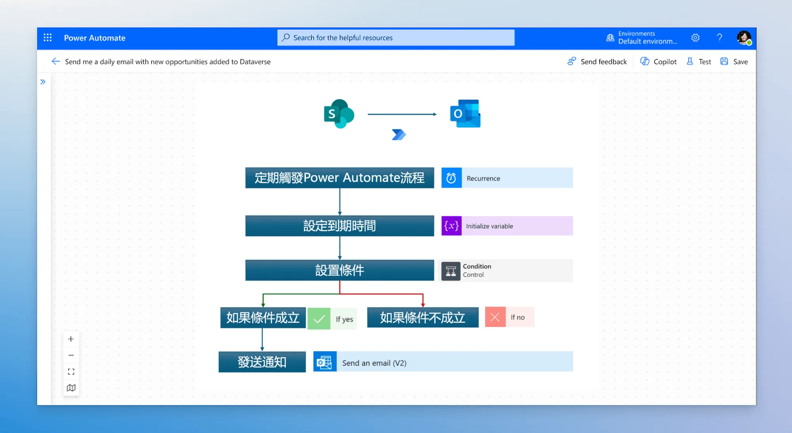The width and height of the screenshot is (792, 433).
Task: Open the settings gear
Action: coord(695,38)
